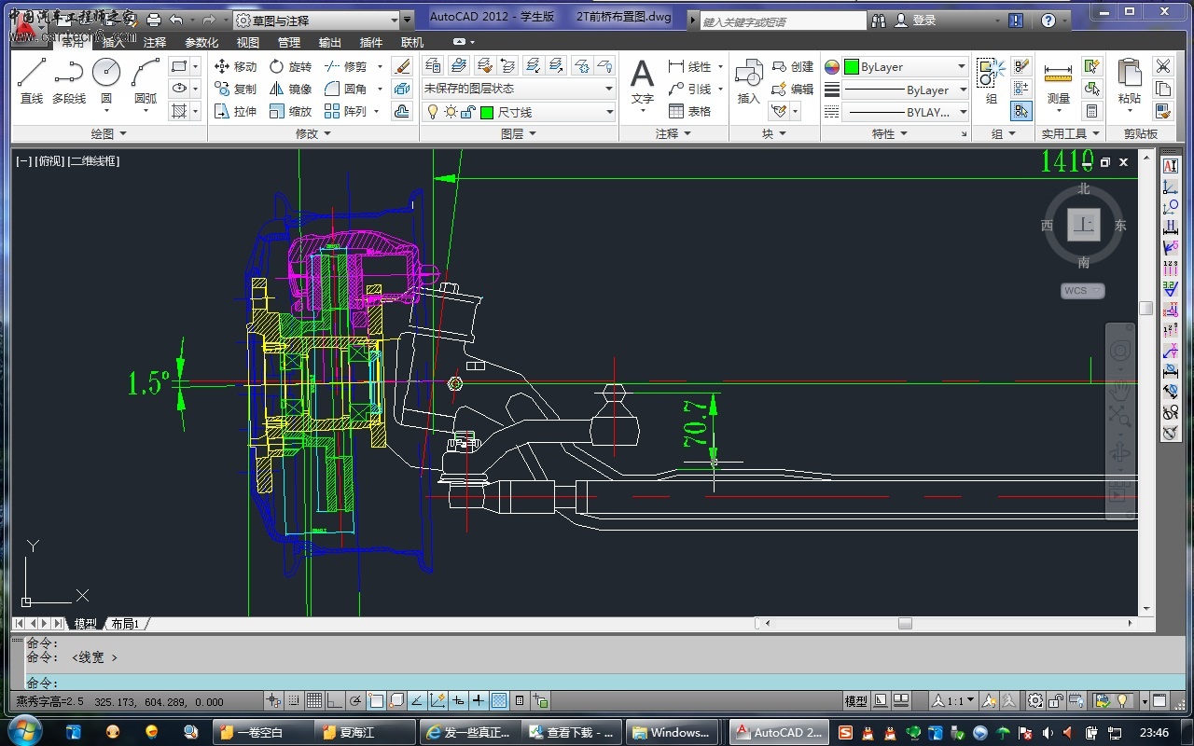Image resolution: width=1194 pixels, height=746 pixels.
Task: Click the [俯视] view control label
Action: (x=50, y=161)
